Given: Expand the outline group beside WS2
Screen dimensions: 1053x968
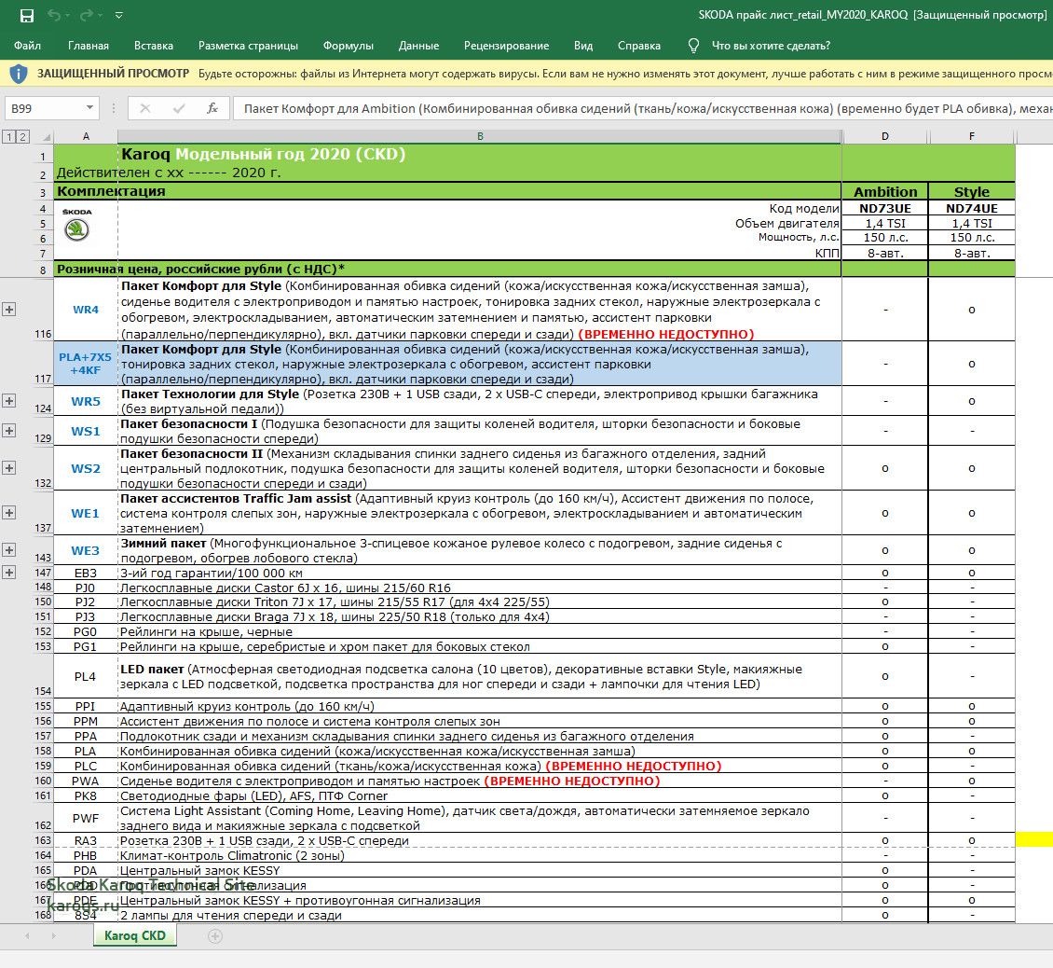Looking at the screenshot, I should coord(8,468).
